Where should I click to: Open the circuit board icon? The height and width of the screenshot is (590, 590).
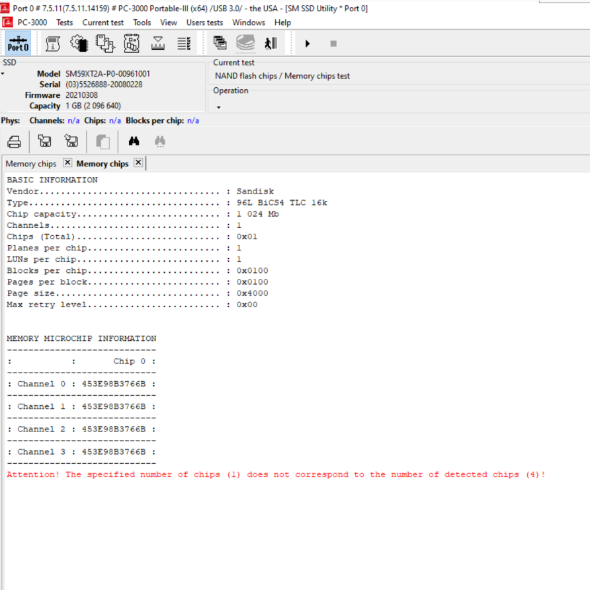[x=132, y=43]
